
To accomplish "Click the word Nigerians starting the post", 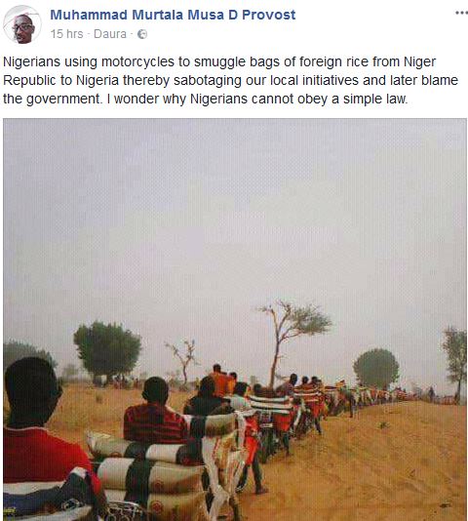I will click(31, 61).
